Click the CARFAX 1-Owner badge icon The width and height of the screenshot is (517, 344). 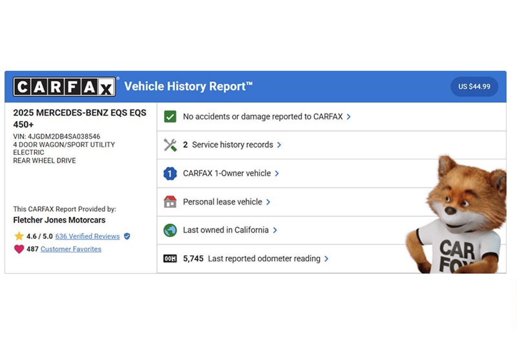(170, 173)
